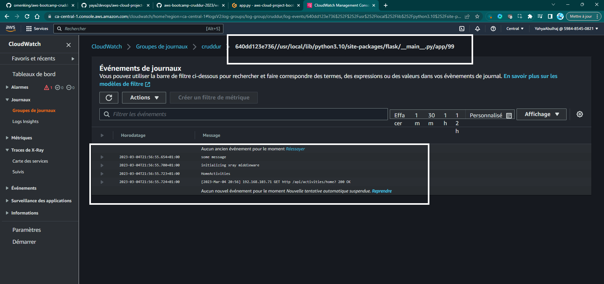Open a new browser tab
Viewport: 604px width, 284px height.
tap(386, 5)
